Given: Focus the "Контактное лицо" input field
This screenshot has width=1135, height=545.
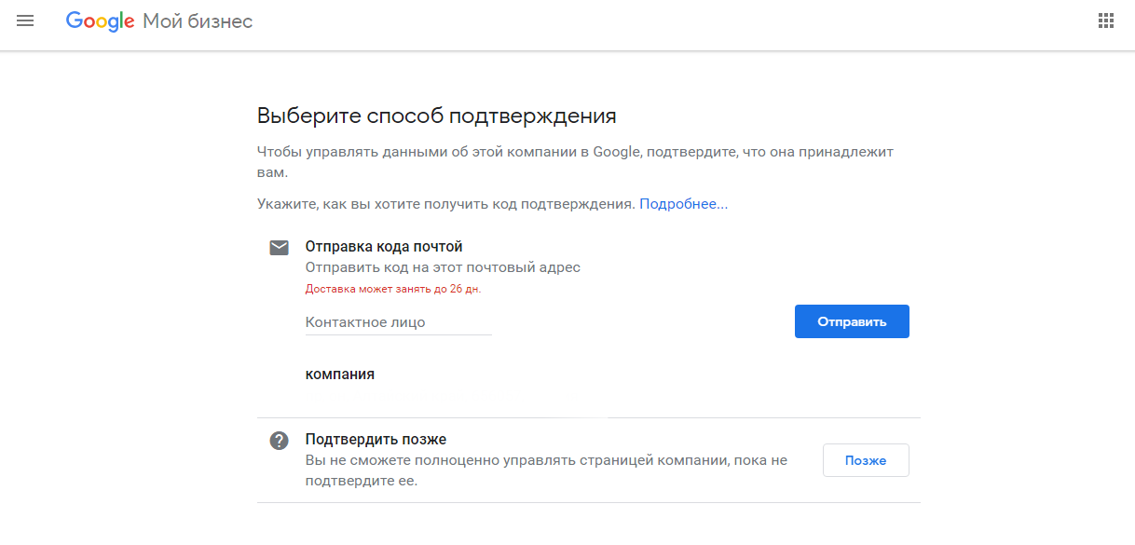Looking at the screenshot, I should pos(398,322).
